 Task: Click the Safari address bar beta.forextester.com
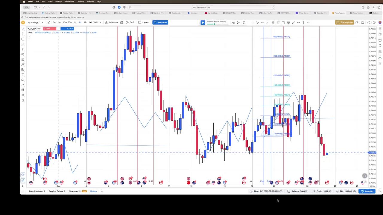click(201, 7)
